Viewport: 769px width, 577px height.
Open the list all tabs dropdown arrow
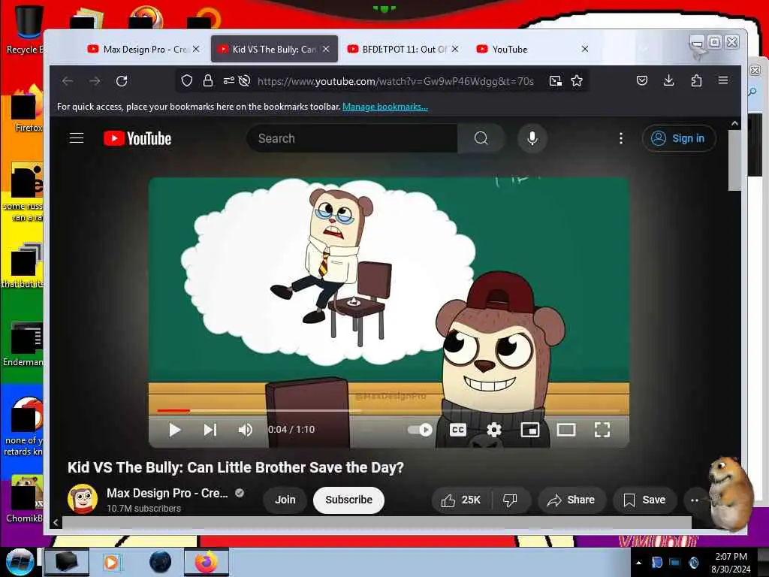[x=644, y=49]
